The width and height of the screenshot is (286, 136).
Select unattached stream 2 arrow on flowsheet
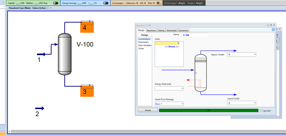click(x=40, y=108)
